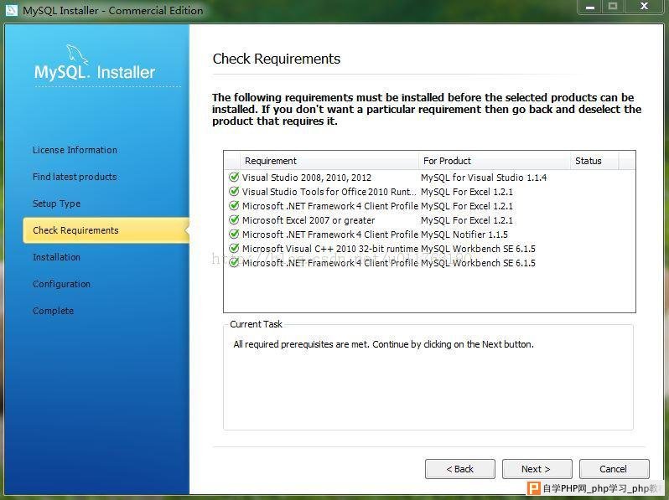This screenshot has width=669, height=500.
Task: Select the Visual Studio Tools for Office 2010 row
Action: tap(429, 192)
